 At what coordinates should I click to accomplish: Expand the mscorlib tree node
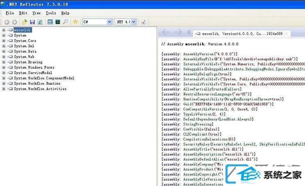pyautogui.click(x=4, y=30)
